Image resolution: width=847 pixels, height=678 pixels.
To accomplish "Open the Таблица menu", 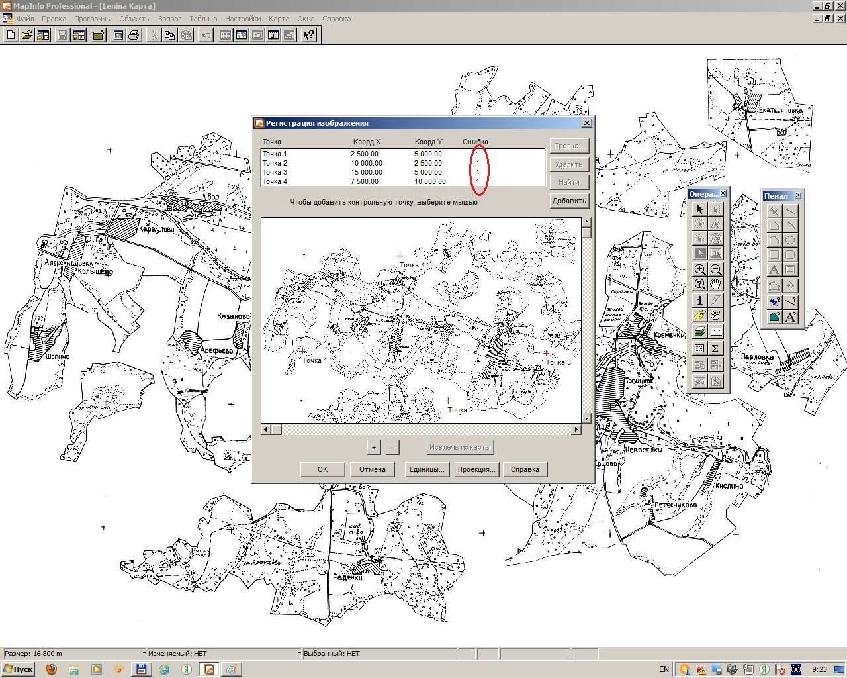I will [x=203, y=19].
